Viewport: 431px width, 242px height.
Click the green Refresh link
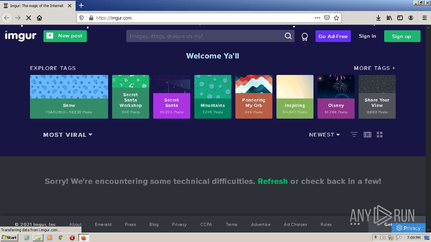[272, 181]
